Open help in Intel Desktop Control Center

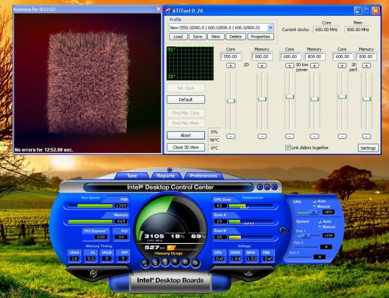260,187
